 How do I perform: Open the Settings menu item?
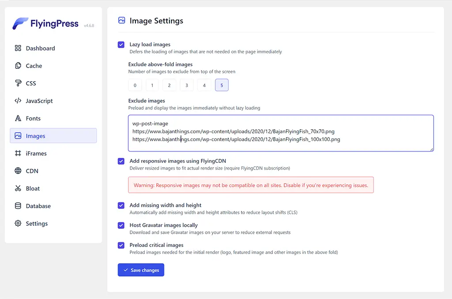pos(53,224)
